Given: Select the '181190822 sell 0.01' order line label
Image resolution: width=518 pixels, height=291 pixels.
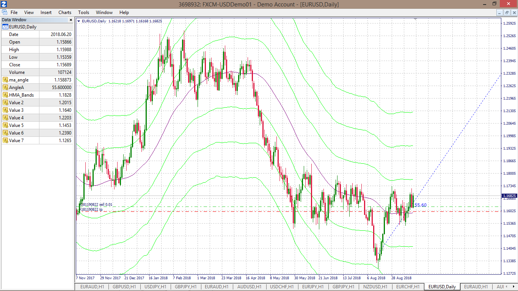Looking at the screenshot, I should tap(96, 205).
